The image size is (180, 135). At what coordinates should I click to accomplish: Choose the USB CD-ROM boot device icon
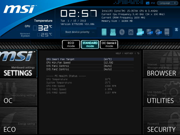pyautogui.click(x=158, y=32)
